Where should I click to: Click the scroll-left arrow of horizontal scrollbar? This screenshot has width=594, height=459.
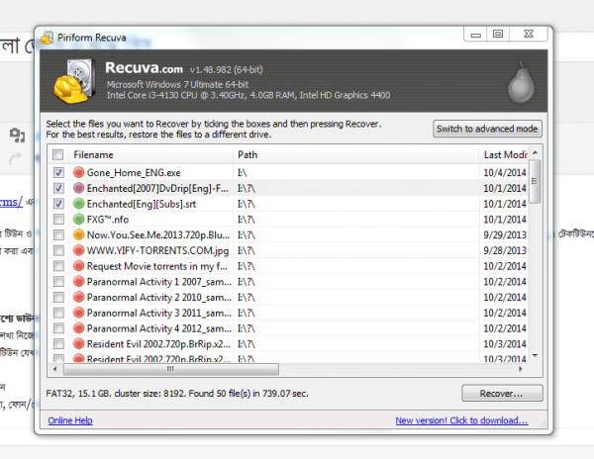click(x=55, y=369)
